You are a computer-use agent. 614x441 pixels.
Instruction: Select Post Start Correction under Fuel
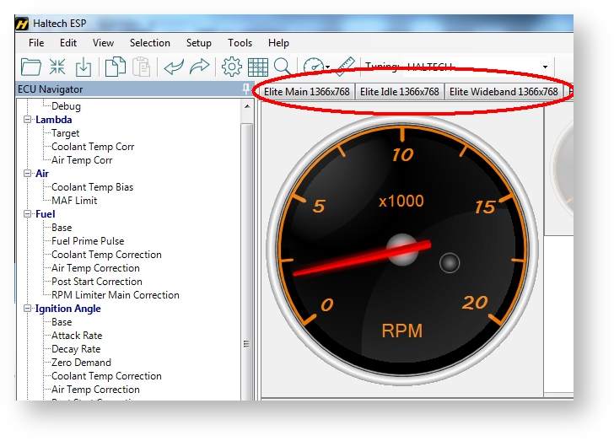[97, 282]
